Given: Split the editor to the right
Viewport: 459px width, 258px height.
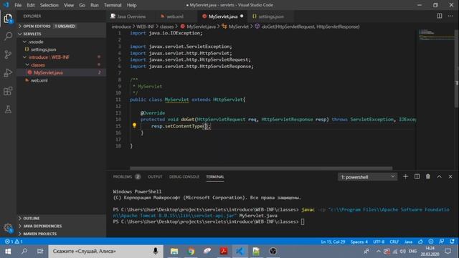Looking at the screenshot, I should 440,16.
